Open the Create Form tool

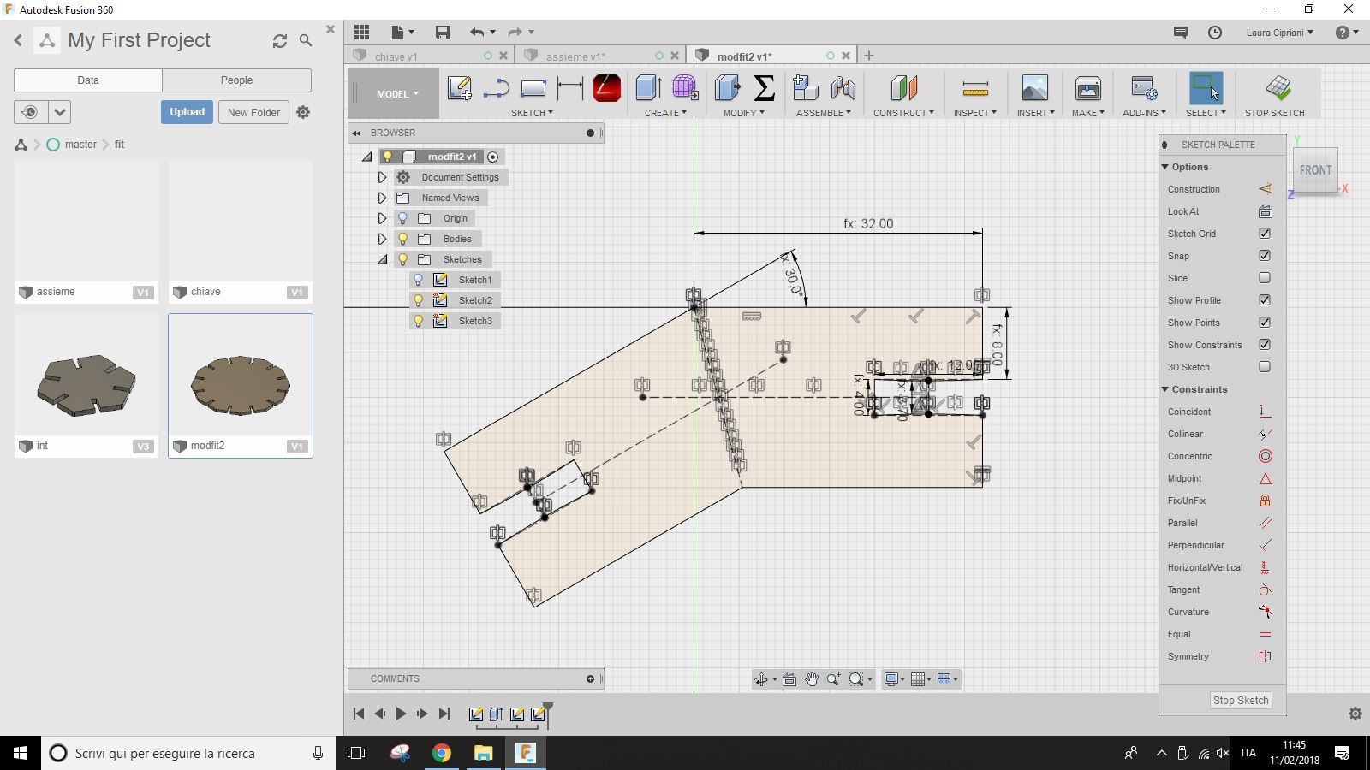(x=685, y=88)
